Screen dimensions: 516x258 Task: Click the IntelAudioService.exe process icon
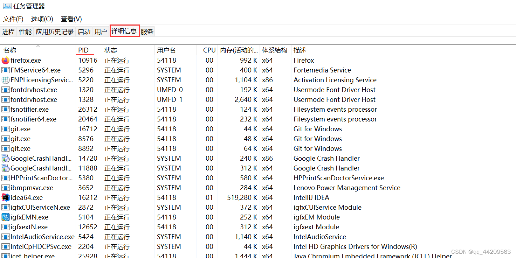click(x=5, y=237)
